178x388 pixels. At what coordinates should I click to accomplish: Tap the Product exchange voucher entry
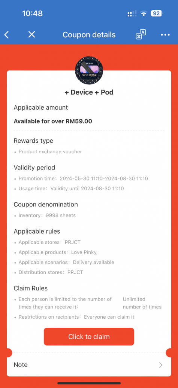50,152
